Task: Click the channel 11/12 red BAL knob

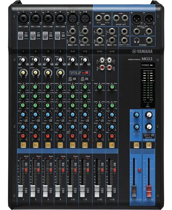Action: [x=112, y=136]
